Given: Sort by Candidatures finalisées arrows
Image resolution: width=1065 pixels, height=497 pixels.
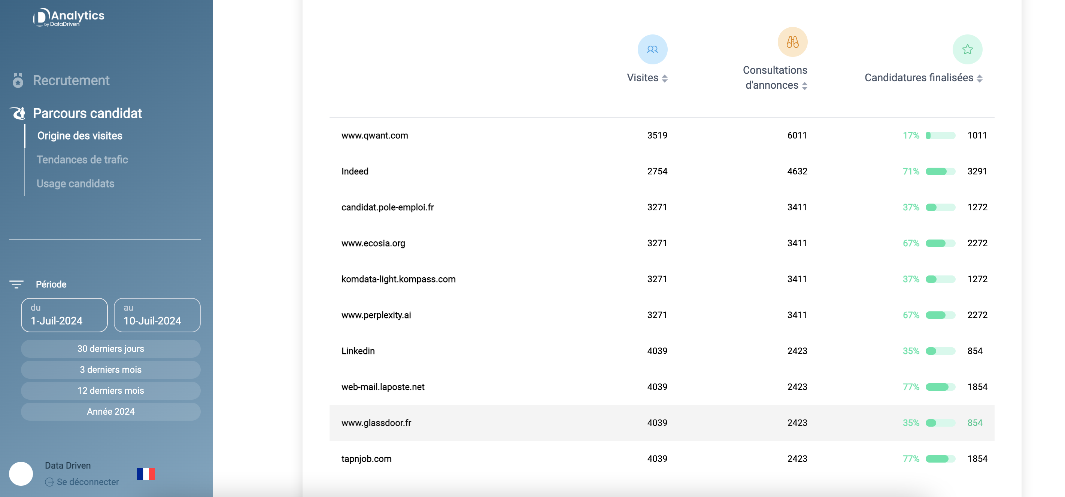Looking at the screenshot, I should tap(979, 78).
